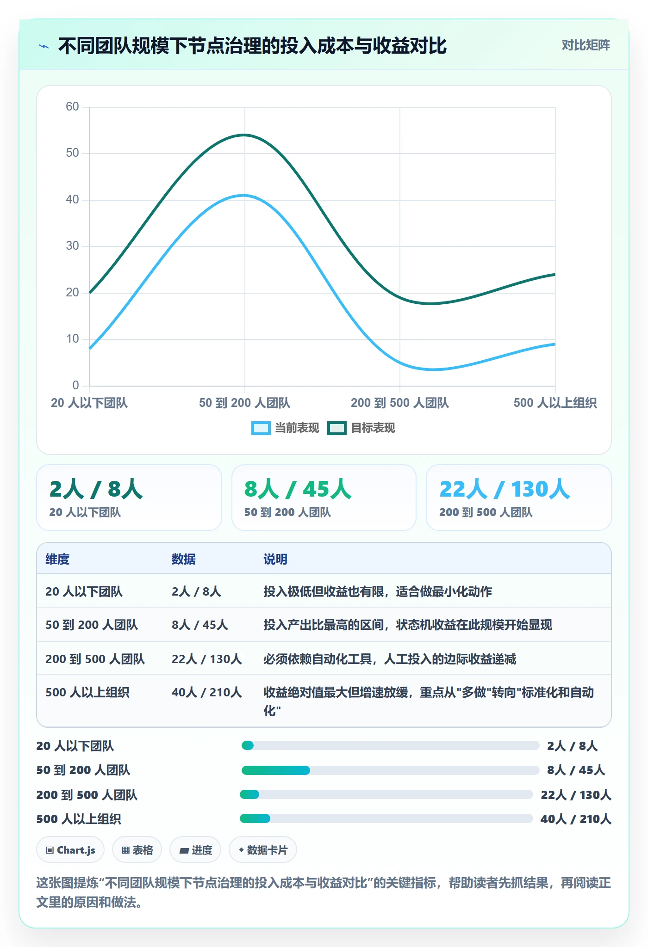Image resolution: width=648 pixels, height=947 pixels.
Task: Select the description starting with 收益绝对值最大但增速放缓
Action: [429, 701]
